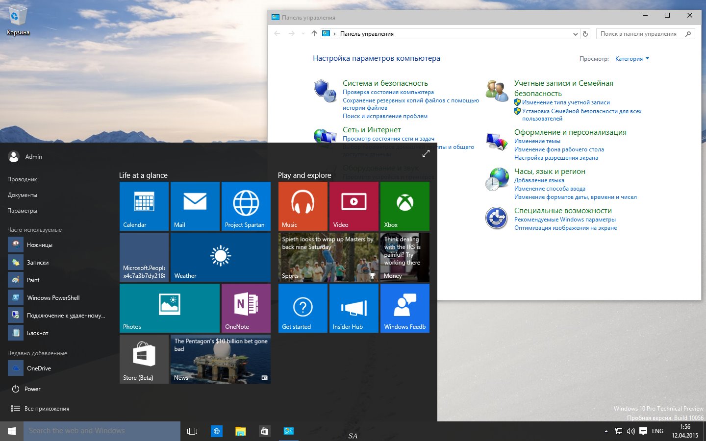Open Store from taskbar
The width and height of the screenshot is (706, 441).
[x=264, y=431]
